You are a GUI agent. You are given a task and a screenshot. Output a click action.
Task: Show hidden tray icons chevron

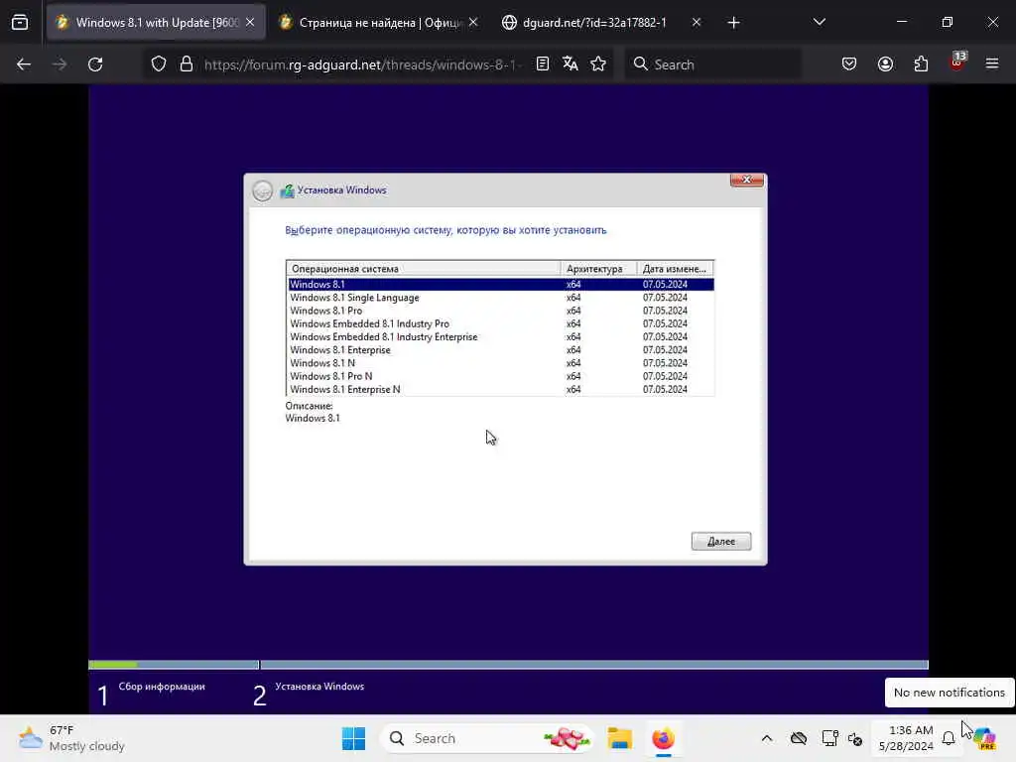click(767, 738)
